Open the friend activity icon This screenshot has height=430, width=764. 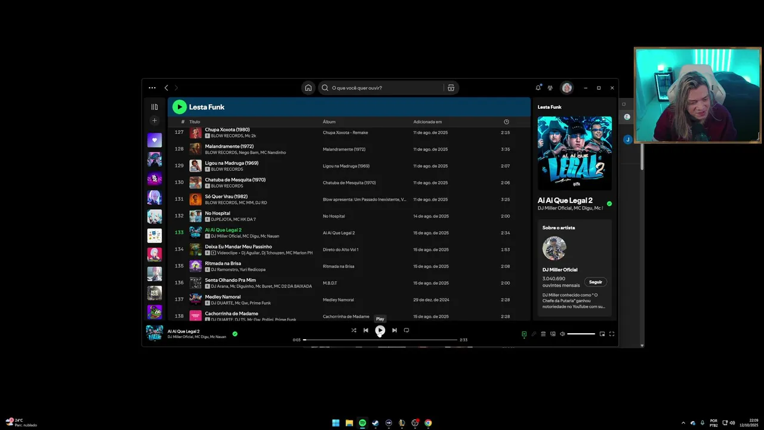[550, 88]
